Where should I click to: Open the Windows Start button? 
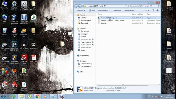(3, 97)
